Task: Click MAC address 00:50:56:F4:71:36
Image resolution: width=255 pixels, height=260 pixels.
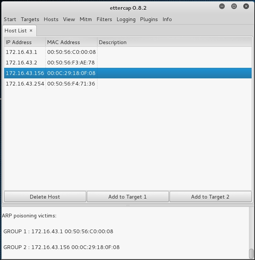Action: [71, 84]
